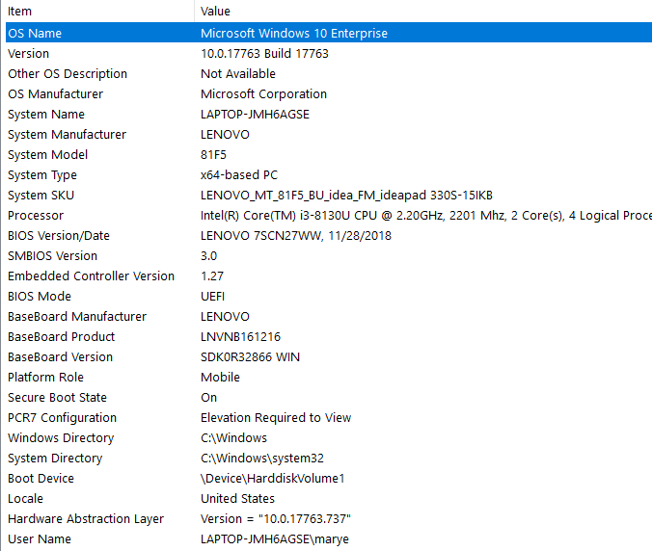Select the Locale row
The image size is (652, 551).
pyautogui.click(x=329, y=498)
